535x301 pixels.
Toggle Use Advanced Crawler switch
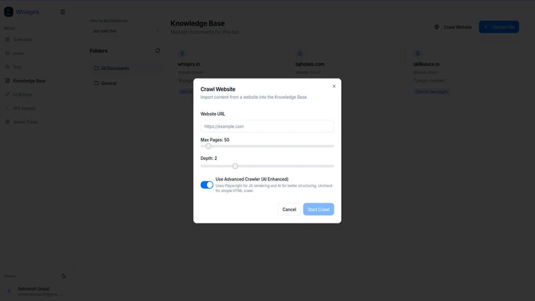click(x=207, y=185)
